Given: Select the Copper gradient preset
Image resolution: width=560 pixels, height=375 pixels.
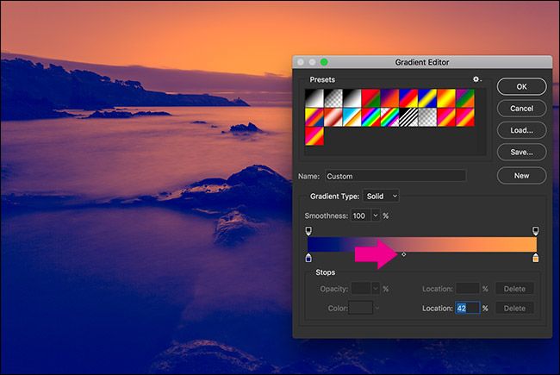Looking at the screenshot, I should [333, 117].
